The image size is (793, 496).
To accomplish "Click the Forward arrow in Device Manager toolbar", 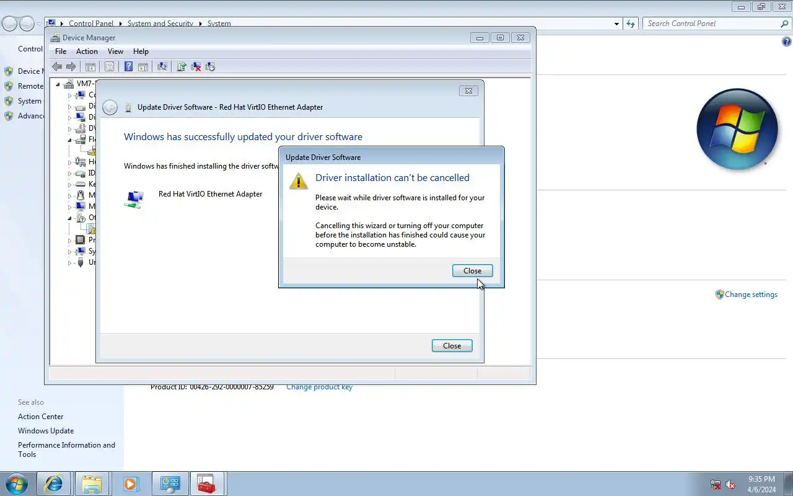I will [x=71, y=66].
